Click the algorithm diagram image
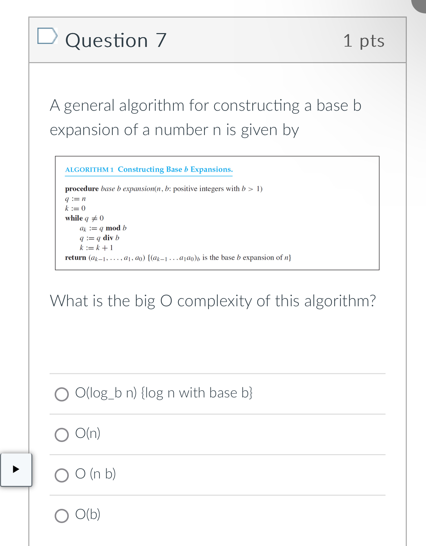Screen dimensions: 426x546 pyautogui.click(x=218, y=213)
